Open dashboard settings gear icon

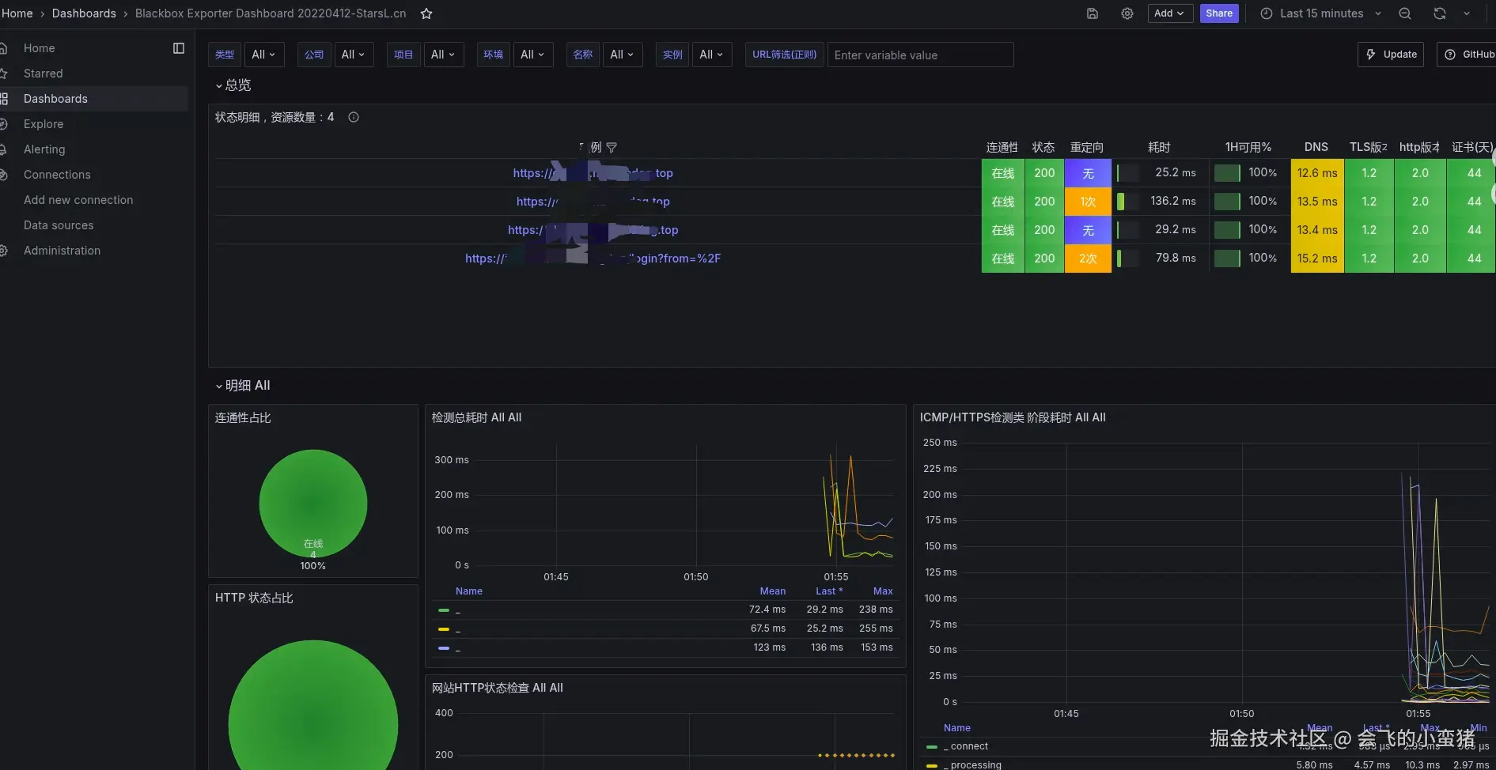coord(1127,13)
